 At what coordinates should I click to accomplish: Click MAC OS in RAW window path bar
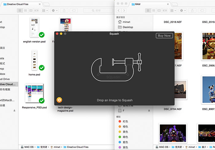tap(162, 147)
